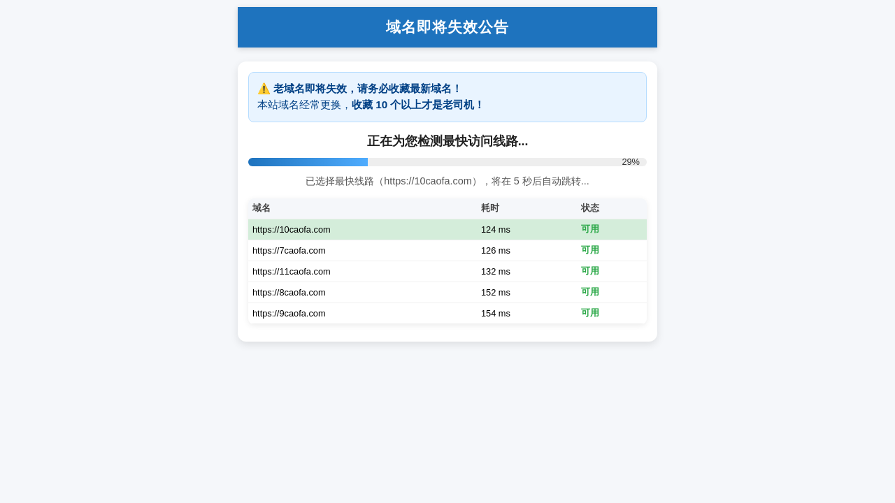The height and width of the screenshot is (503, 895).
Task: Select the https://10caofa.com domain row
Action: 447,229
